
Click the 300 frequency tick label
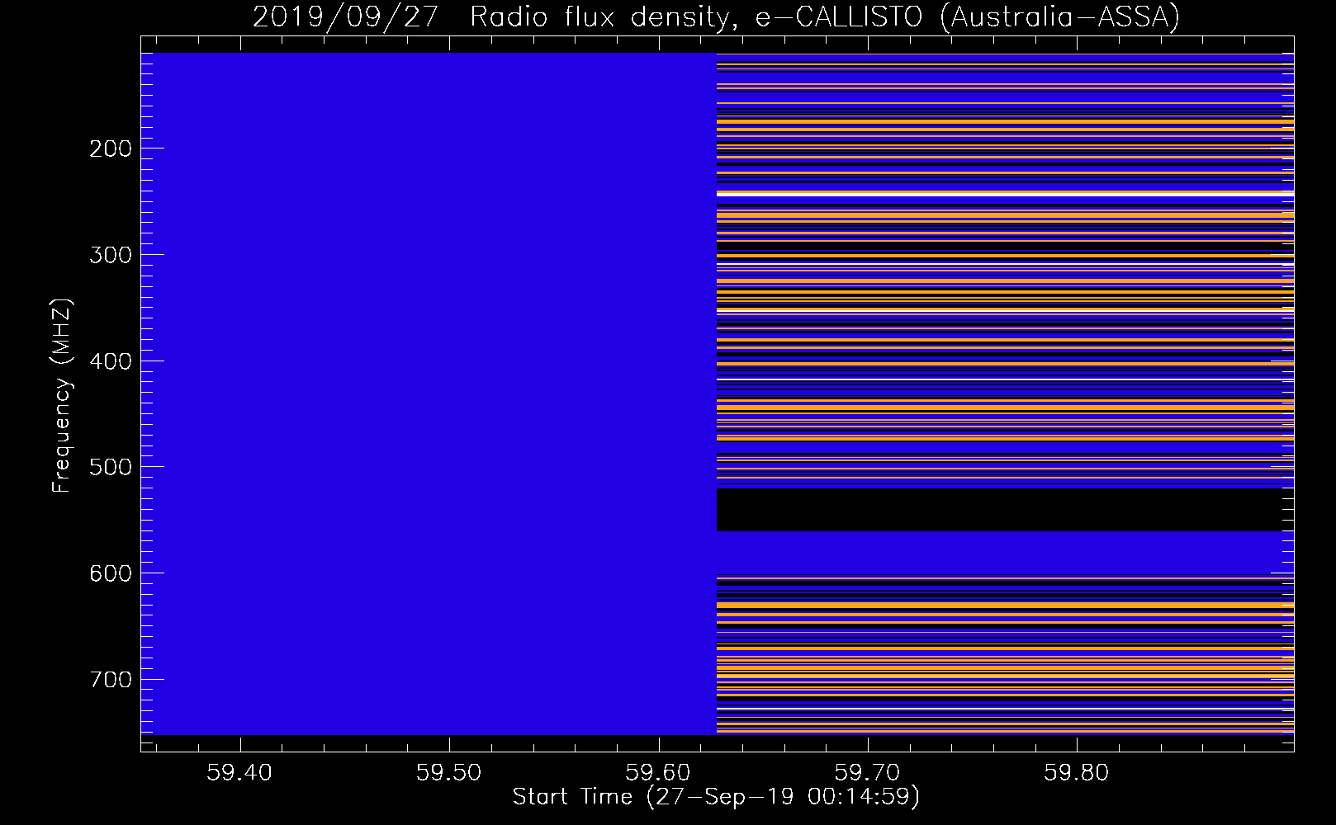[111, 255]
